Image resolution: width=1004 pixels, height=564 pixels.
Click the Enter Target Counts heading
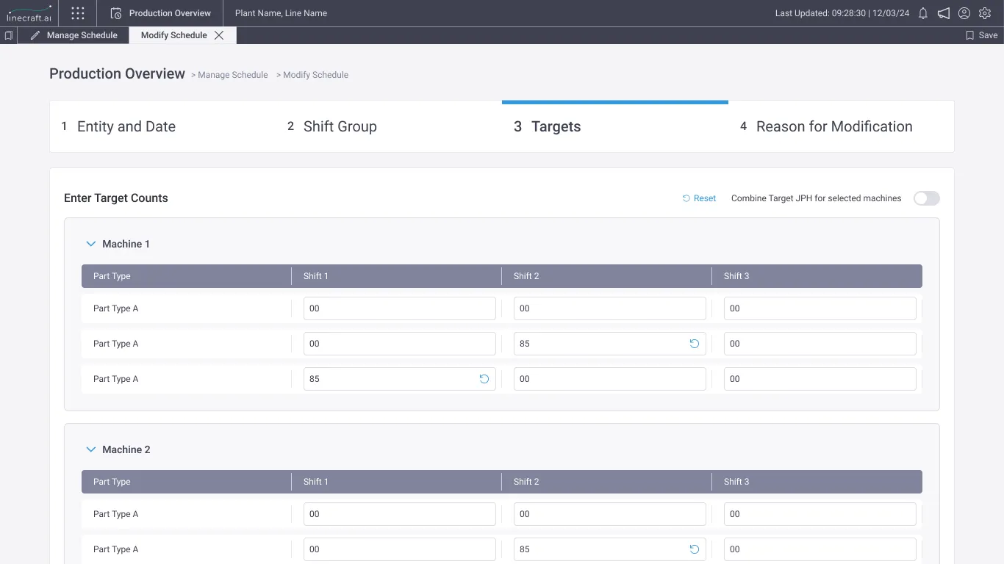[x=116, y=198]
